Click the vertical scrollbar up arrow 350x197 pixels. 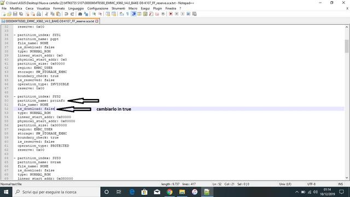click(x=347, y=27)
